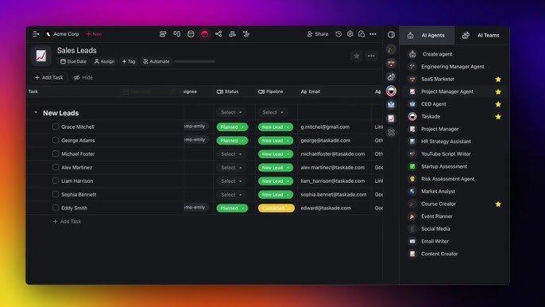Switch to the AI Teams tab
Screen dimensions: 545x307
coord(482,35)
